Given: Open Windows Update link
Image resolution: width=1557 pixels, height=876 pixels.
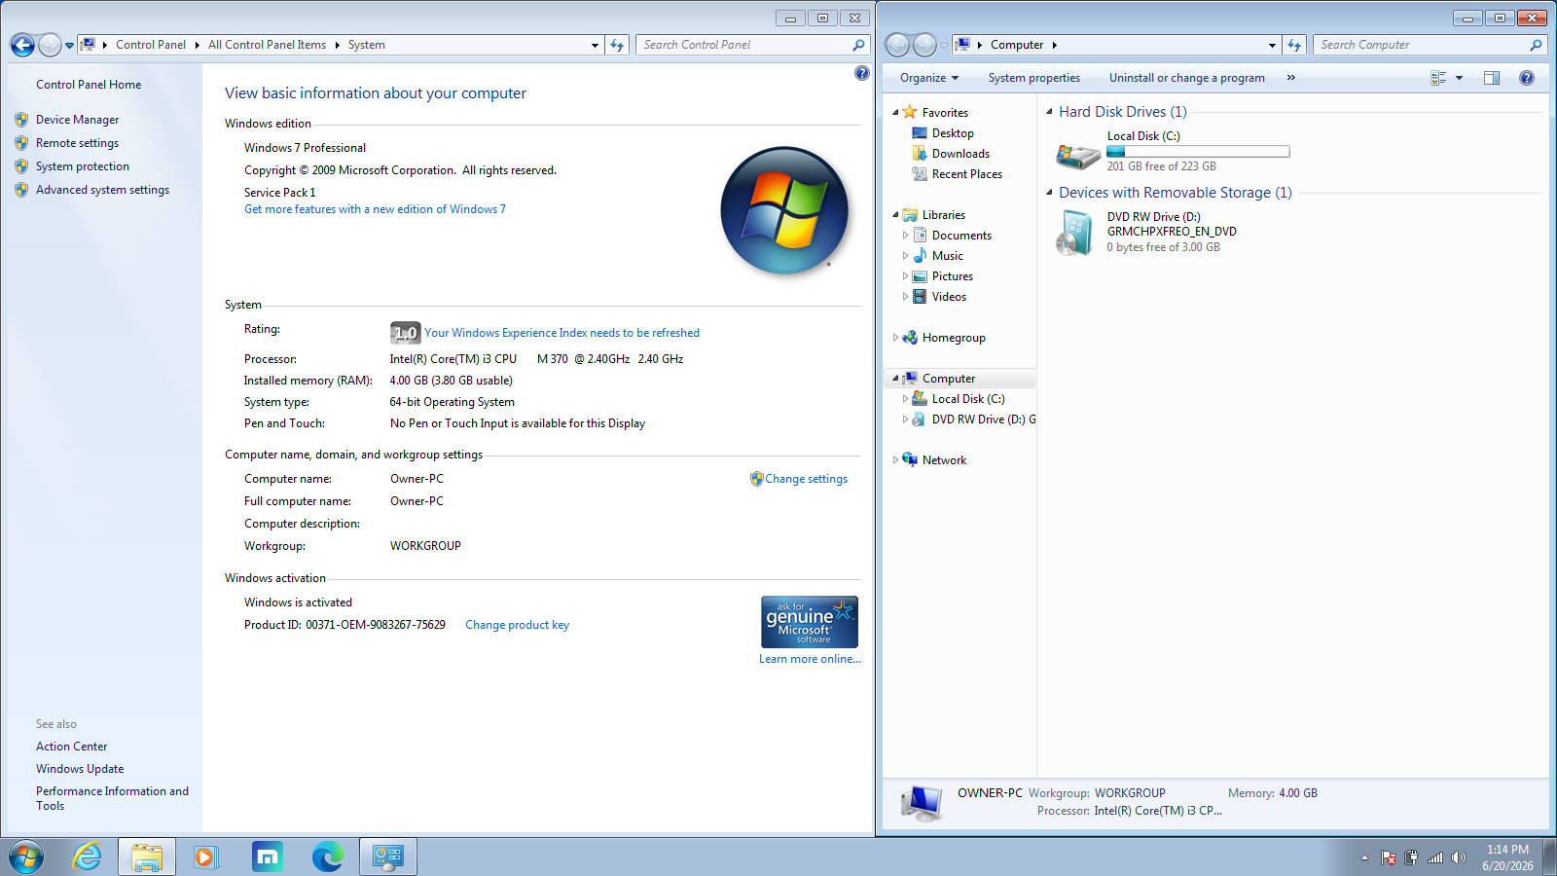Looking at the screenshot, I should [80, 769].
